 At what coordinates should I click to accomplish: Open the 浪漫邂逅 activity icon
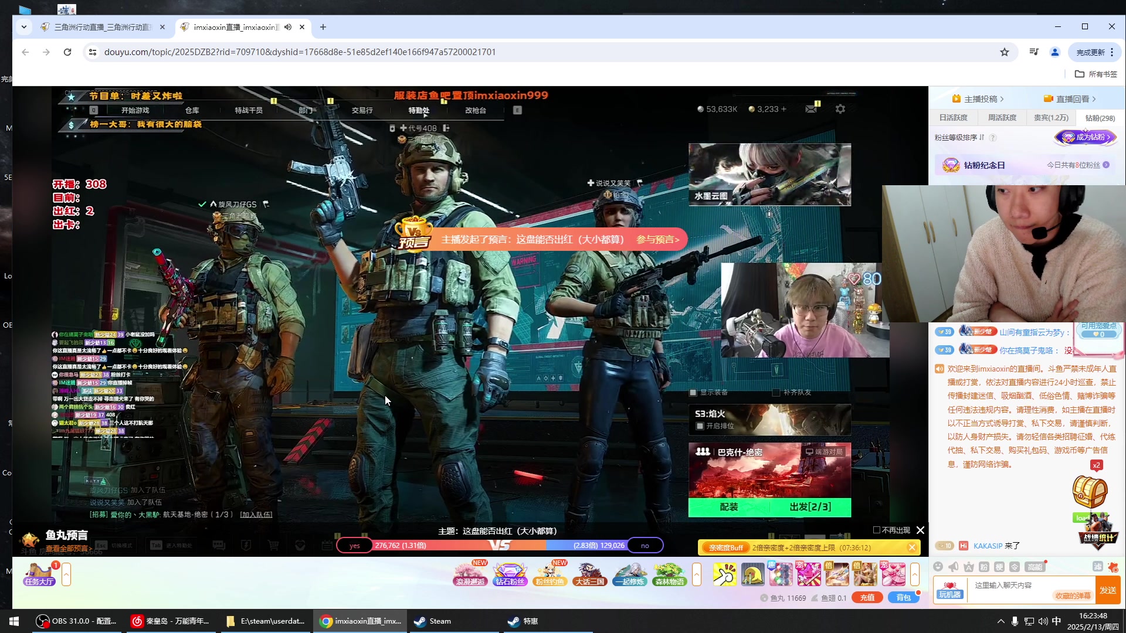[x=470, y=574]
